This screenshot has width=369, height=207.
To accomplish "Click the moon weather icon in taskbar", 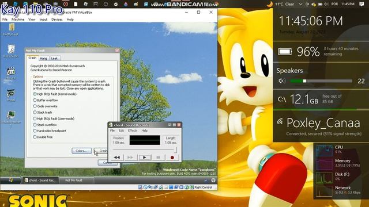I will tap(270, 4).
